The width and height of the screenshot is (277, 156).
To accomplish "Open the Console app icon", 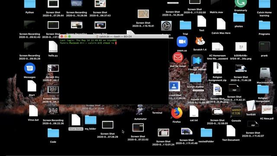I will pyautogui.click(x=236, y=112).
